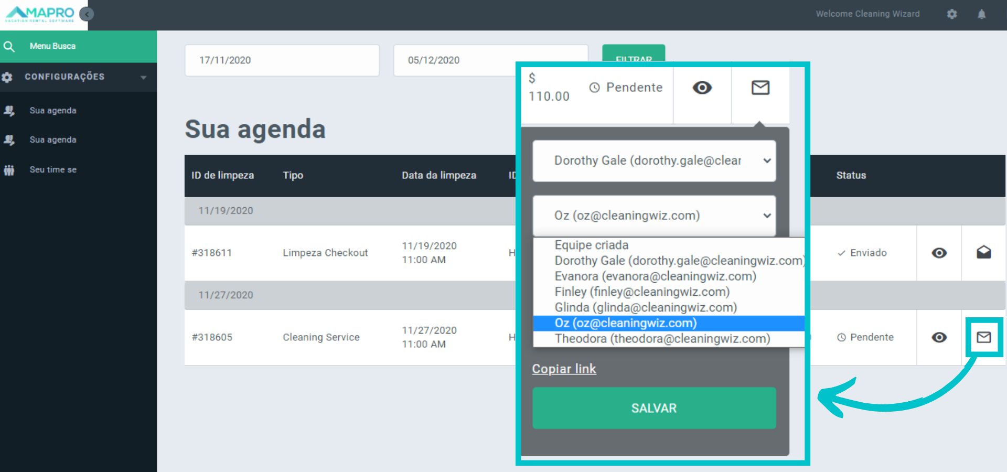The height and width of the screenshot is (472, 1007).
Task: Open first Sua agenda sidebar item
Action: pos(53,111)
